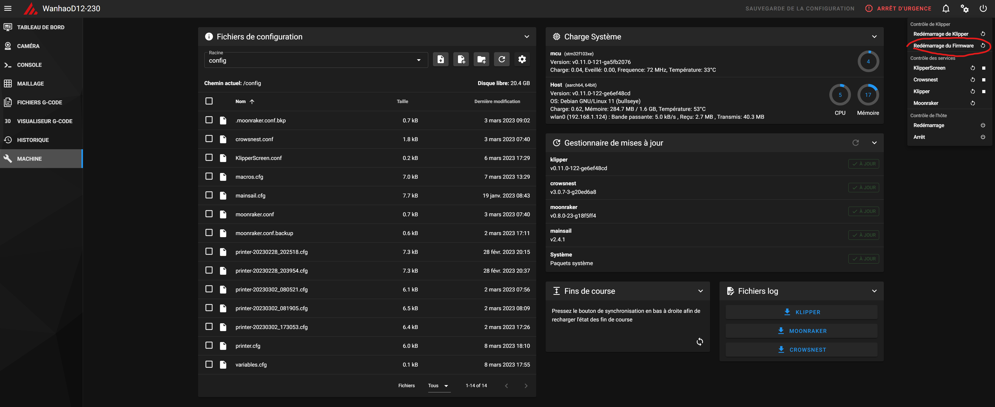The image size is (995, 407).
Task: Check variables.cfg checkbox
Action: click(x=209, y=364)
